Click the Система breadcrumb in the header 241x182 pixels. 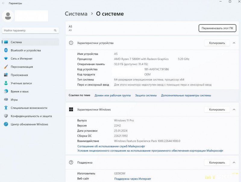76,14
